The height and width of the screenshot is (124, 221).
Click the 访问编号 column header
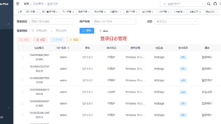39,48
